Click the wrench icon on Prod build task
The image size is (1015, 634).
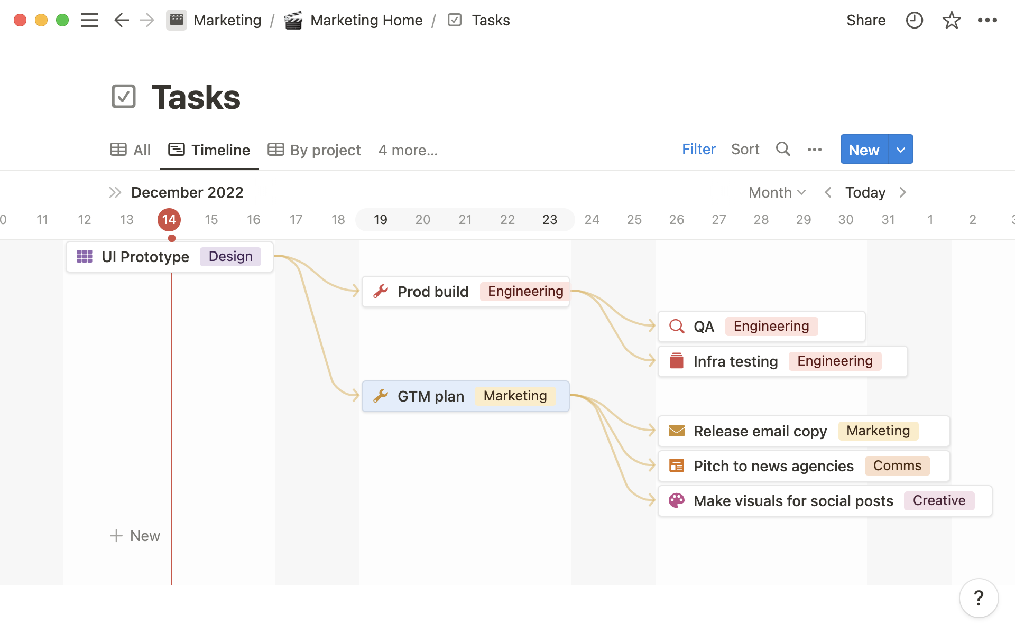[x=381, y=291]
